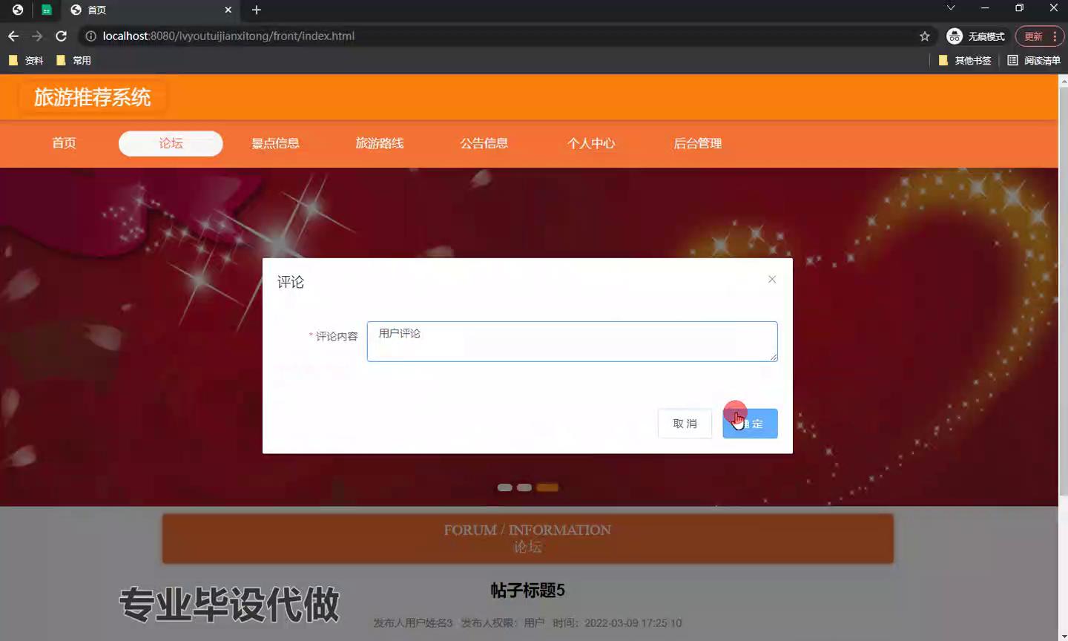Confirm the comment with the blue 确定 button
The height and width of the screenshot is (641, 1068).
click(750, 424)
